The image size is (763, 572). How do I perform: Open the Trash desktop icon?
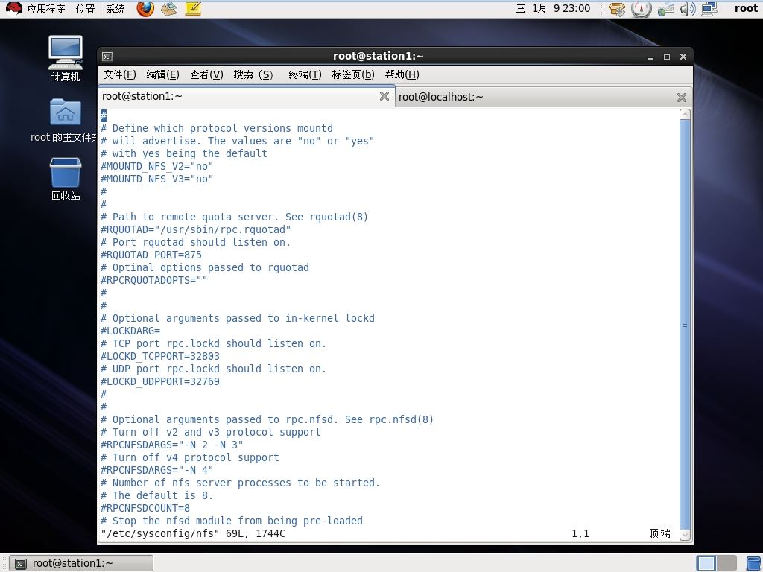pyautogui.click(x=66, y=179)
